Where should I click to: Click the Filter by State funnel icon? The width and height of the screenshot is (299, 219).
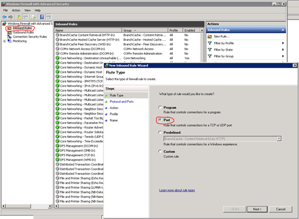[210, 49]
